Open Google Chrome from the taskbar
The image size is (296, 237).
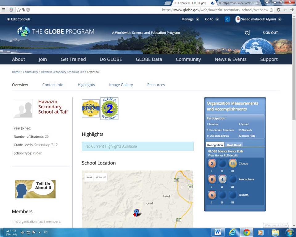247,232
